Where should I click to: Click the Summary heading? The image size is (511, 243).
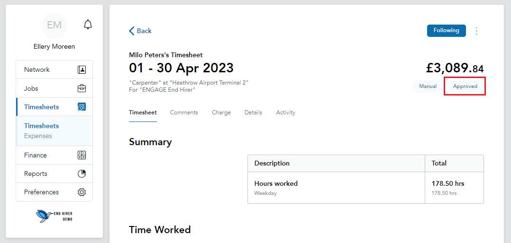click(150, 142)
